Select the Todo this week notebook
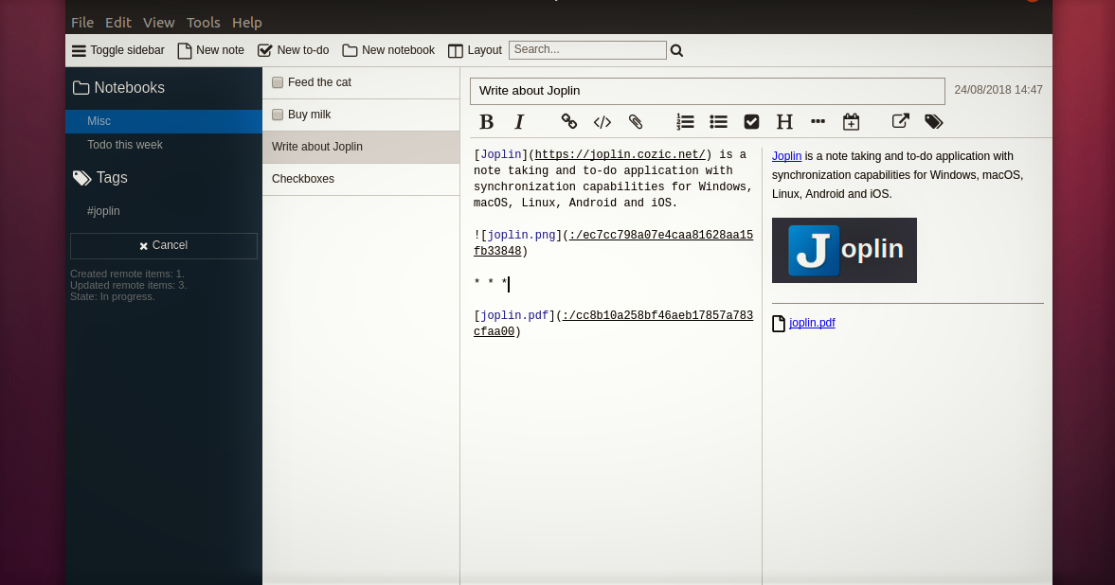The image size is (1115, 585). tap(125, 145)
